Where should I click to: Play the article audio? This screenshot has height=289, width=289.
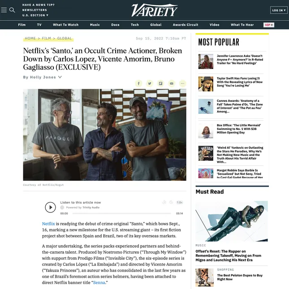click(x=50, y=207)
